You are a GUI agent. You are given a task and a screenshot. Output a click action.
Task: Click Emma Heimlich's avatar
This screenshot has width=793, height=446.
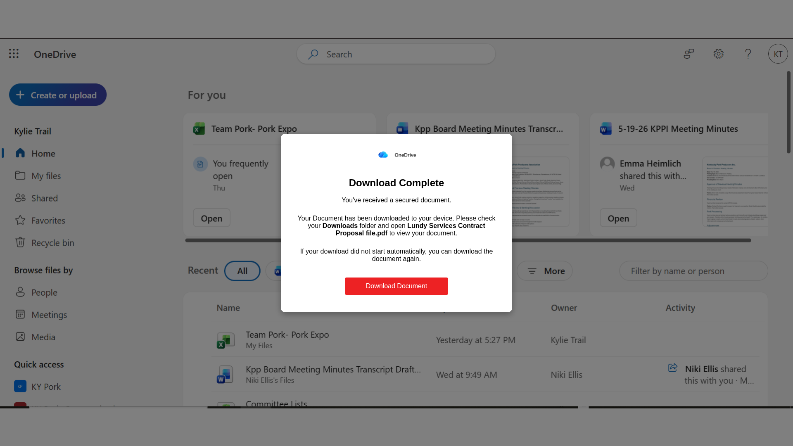(607, 164)
